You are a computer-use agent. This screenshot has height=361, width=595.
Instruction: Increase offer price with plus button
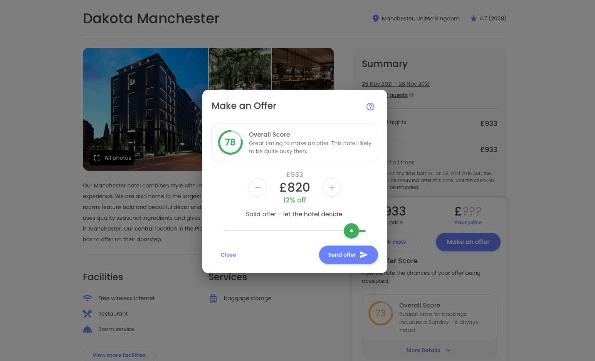click(x=332, y=187)
